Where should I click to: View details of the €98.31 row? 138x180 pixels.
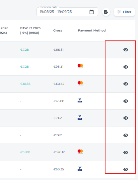[126, 67]
